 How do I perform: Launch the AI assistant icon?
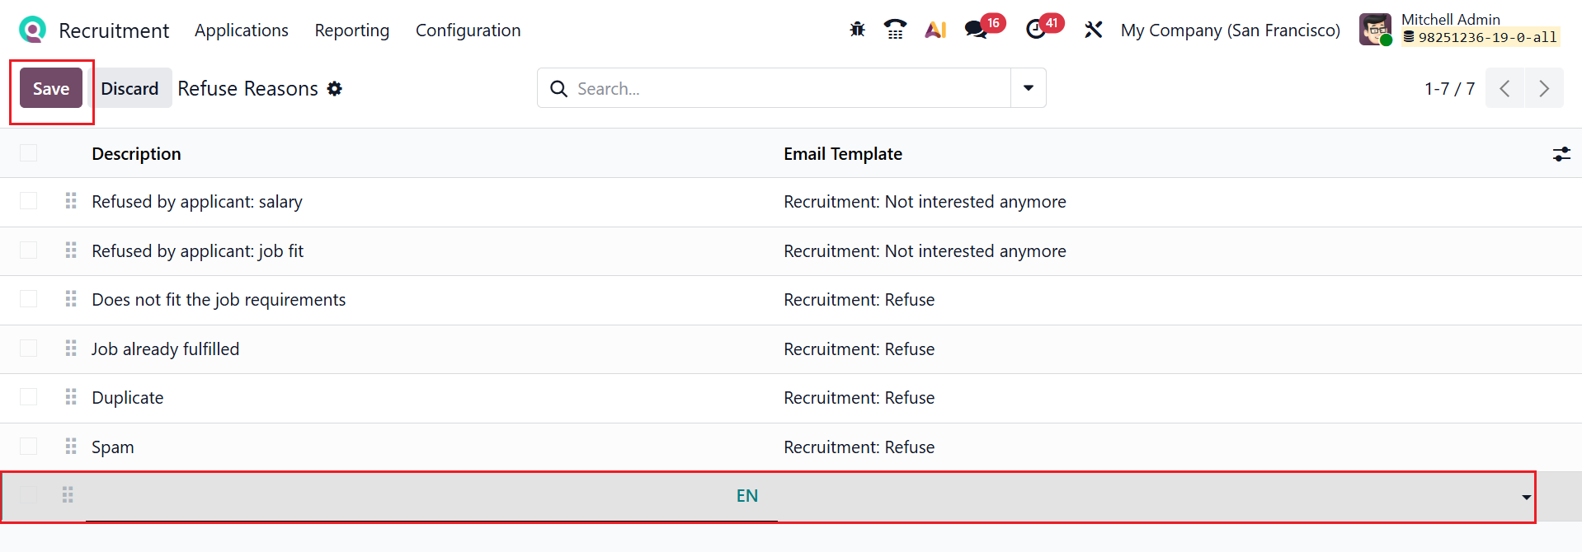[x=935, y=30]
